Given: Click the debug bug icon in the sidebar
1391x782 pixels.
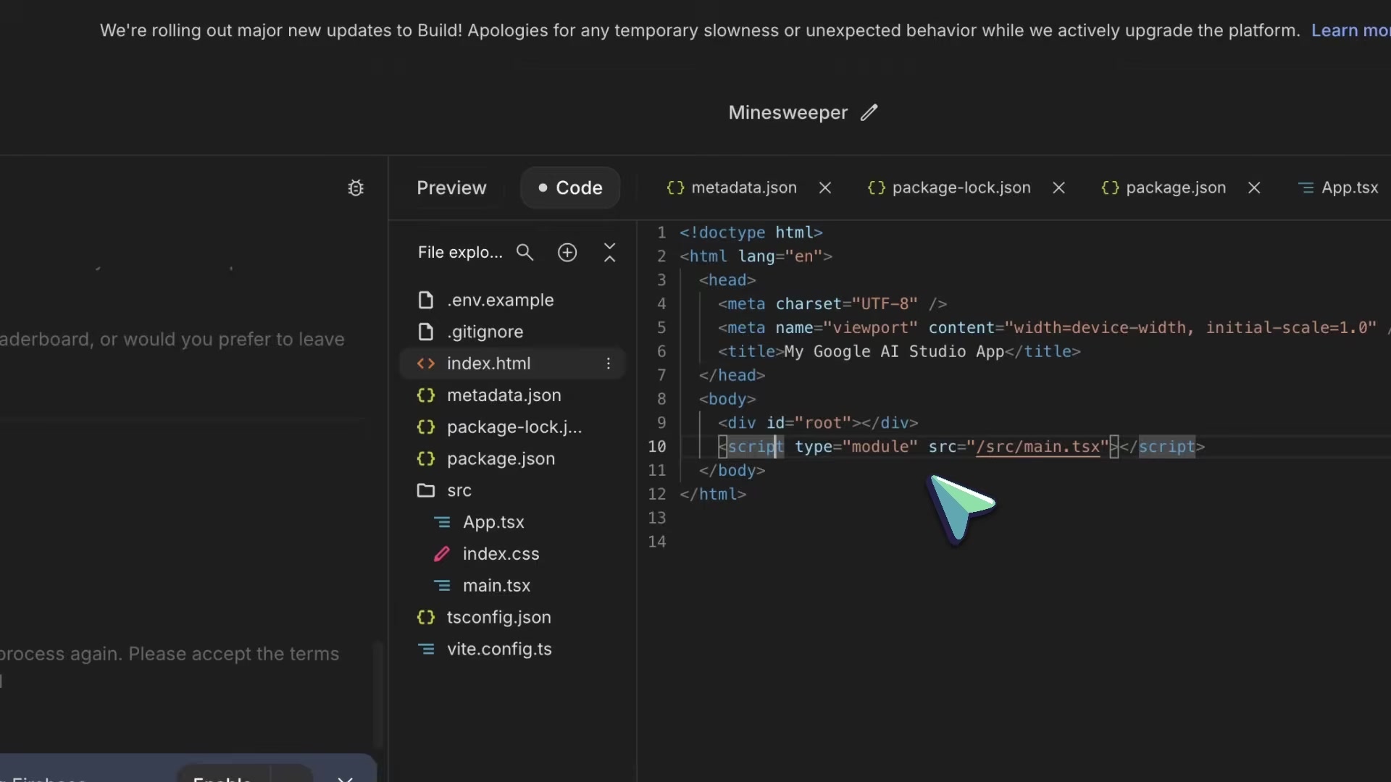Looking at the screenshot, I should 355,188.
